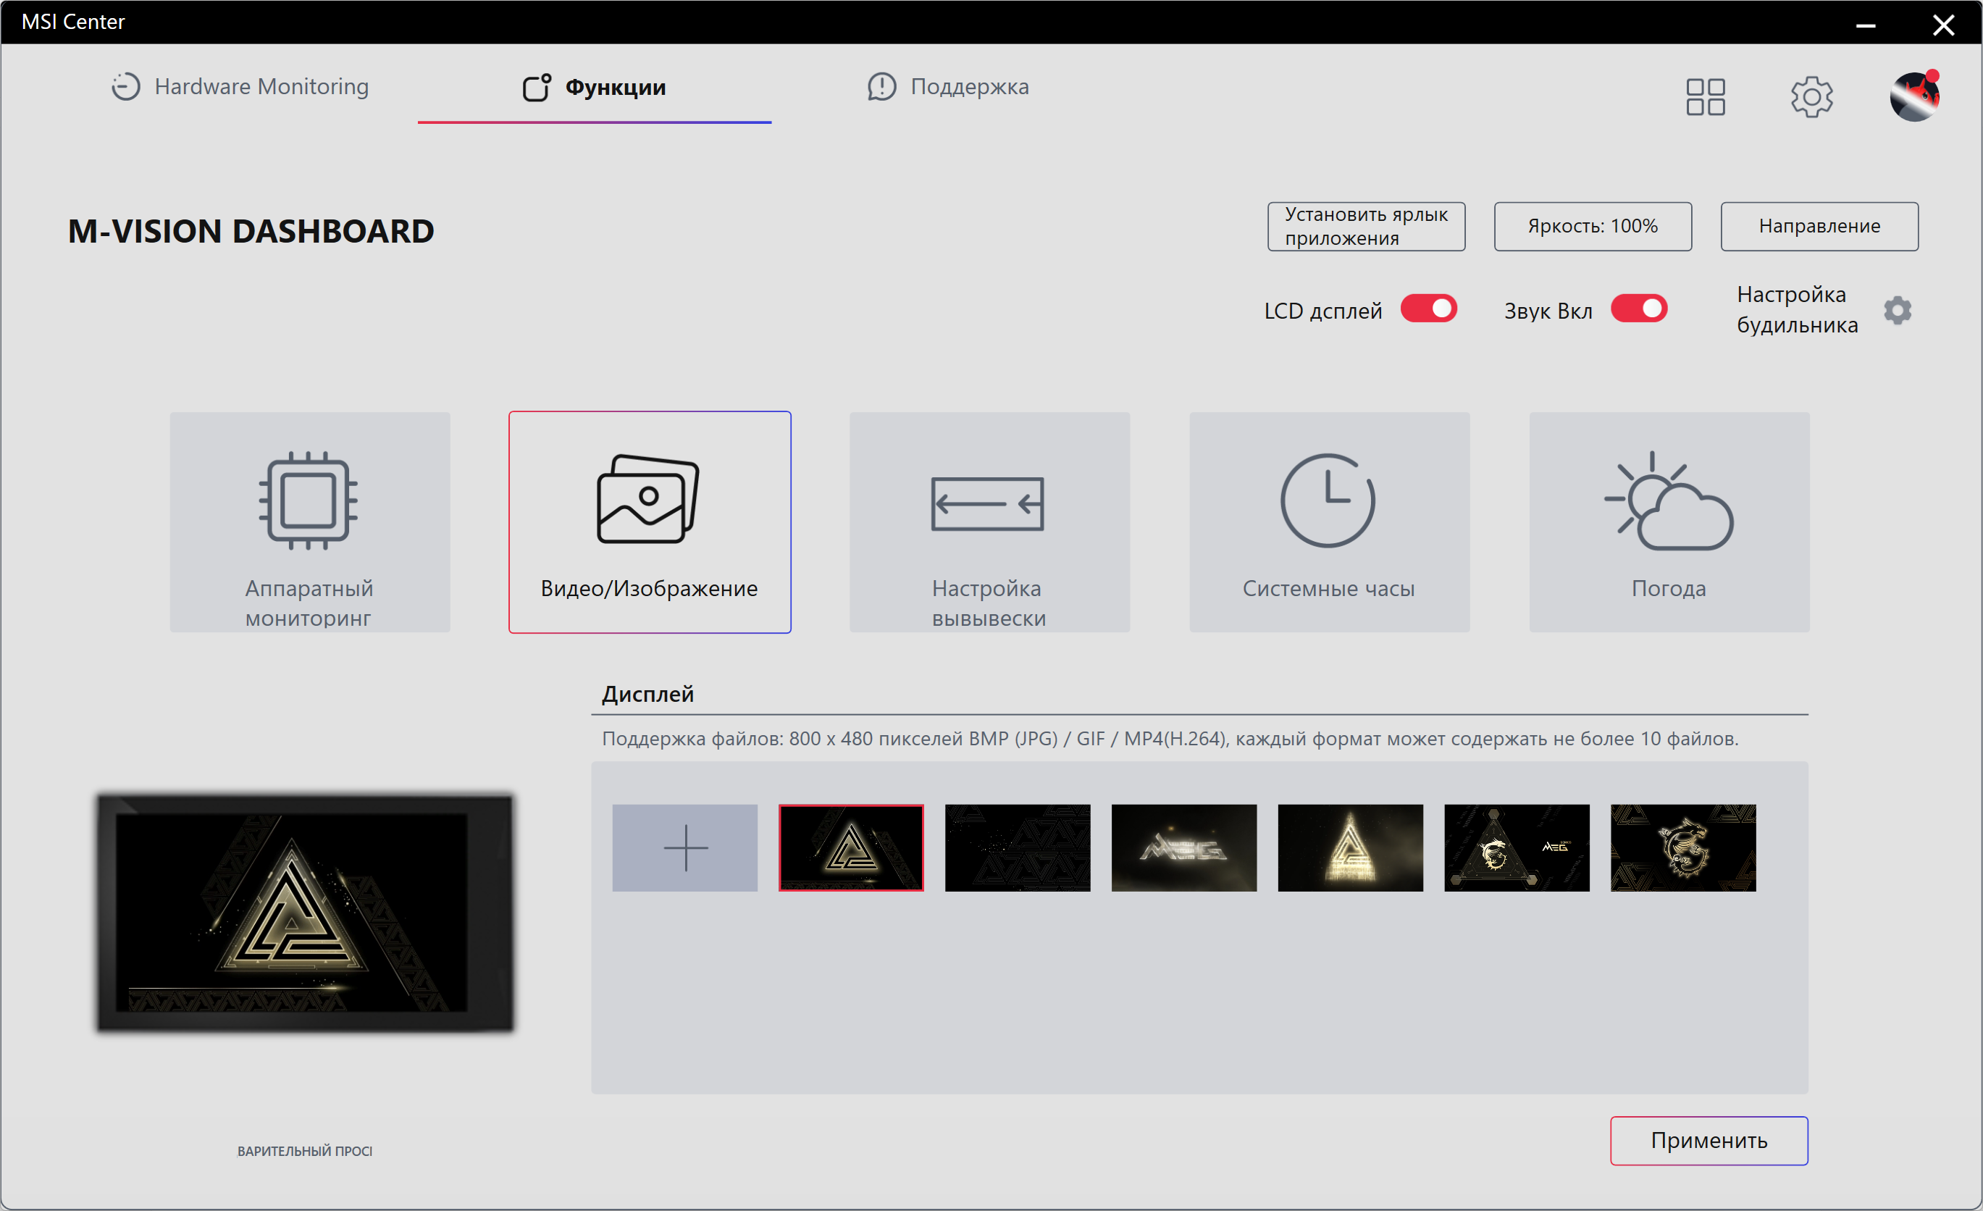This screenshot has width=1983, height=1211.
Task: Click the Яркость: 100% button
Action: pyautogui.click(x=1593, y=226)
